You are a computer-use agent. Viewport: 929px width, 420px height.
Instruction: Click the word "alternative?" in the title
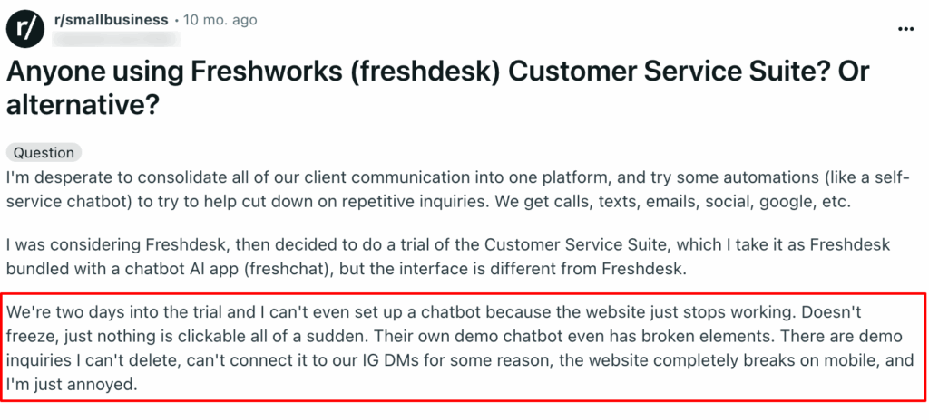pos(83,107)
